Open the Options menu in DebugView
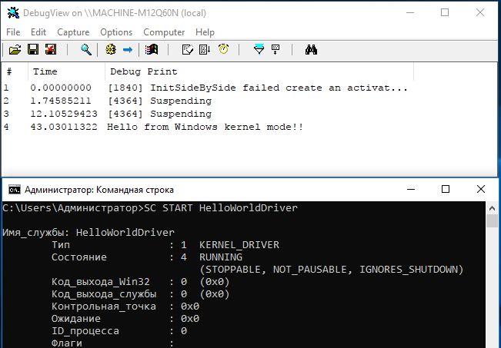 [116, 32]
